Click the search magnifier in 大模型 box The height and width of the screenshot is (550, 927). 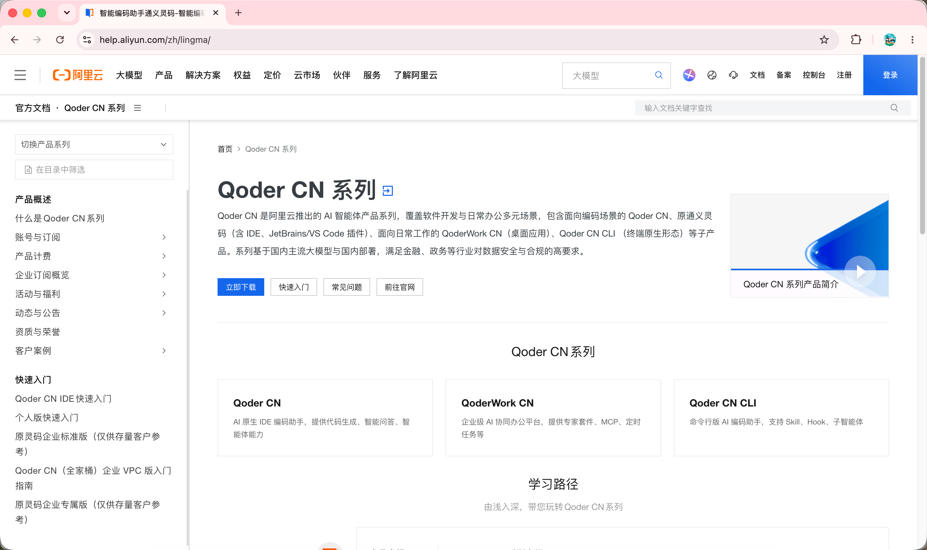click(x=658, y=75)
